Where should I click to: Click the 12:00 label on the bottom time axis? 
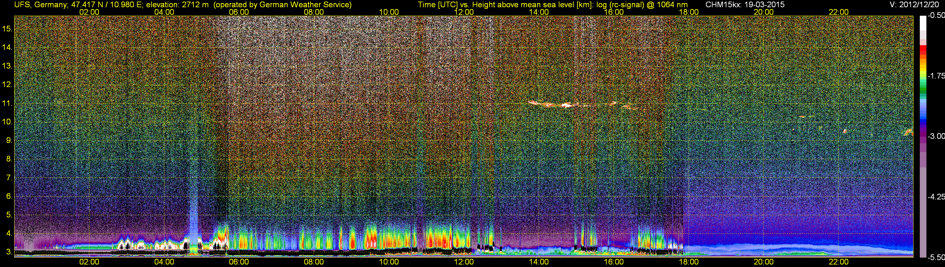464,262
